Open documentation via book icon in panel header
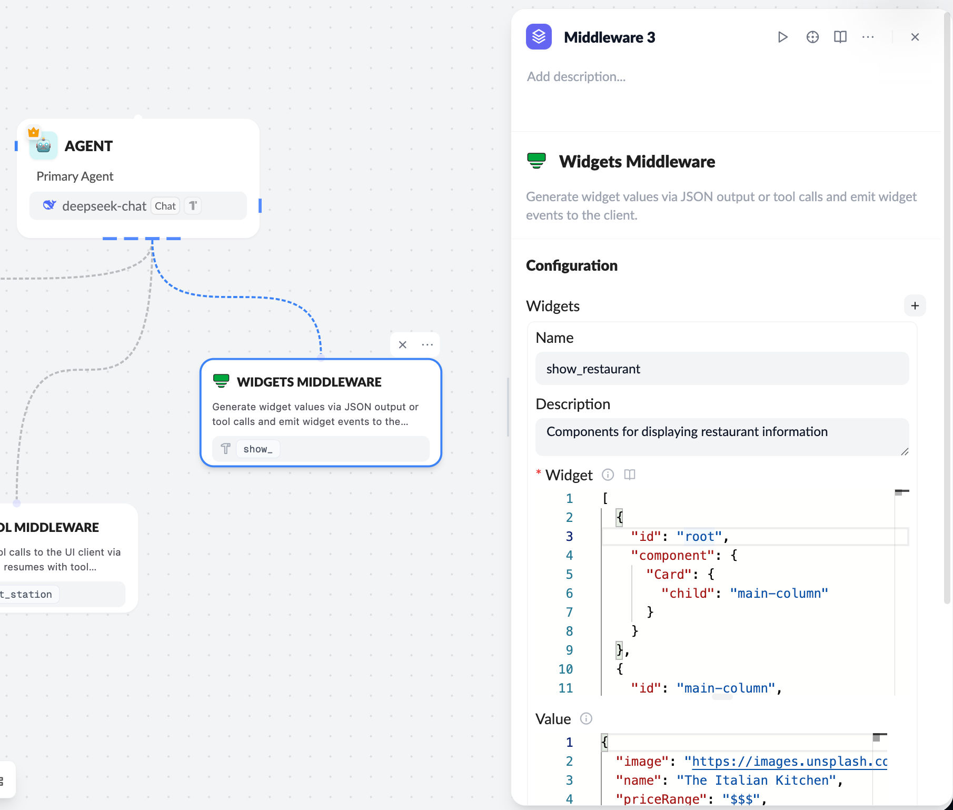This screenshot has height=810, width=953. pyautogui.click(x=840, y=37)
